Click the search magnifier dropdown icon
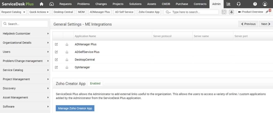Image resolution: width=273 pixels, height=113 pixels. (x=168, y=12)
